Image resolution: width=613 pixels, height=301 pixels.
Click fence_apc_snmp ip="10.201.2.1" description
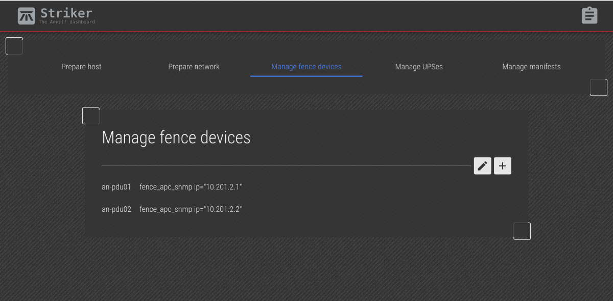pos(191,187)
